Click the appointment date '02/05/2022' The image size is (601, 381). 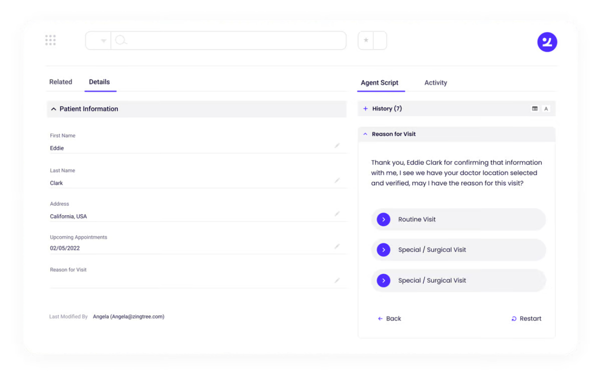(65, 248)
